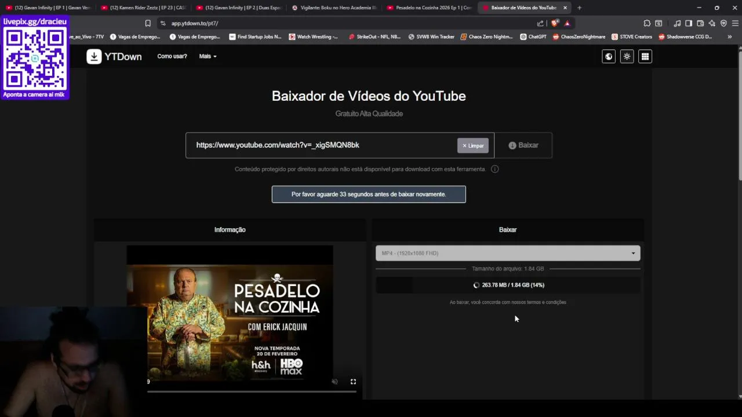The width and height of the screenshot is (742, 417).
Task: Open the music note playlist icon
Action: click(x=677, y=23)
